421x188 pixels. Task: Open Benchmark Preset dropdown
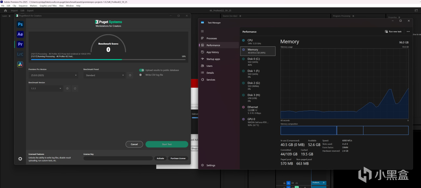point(104,75)
